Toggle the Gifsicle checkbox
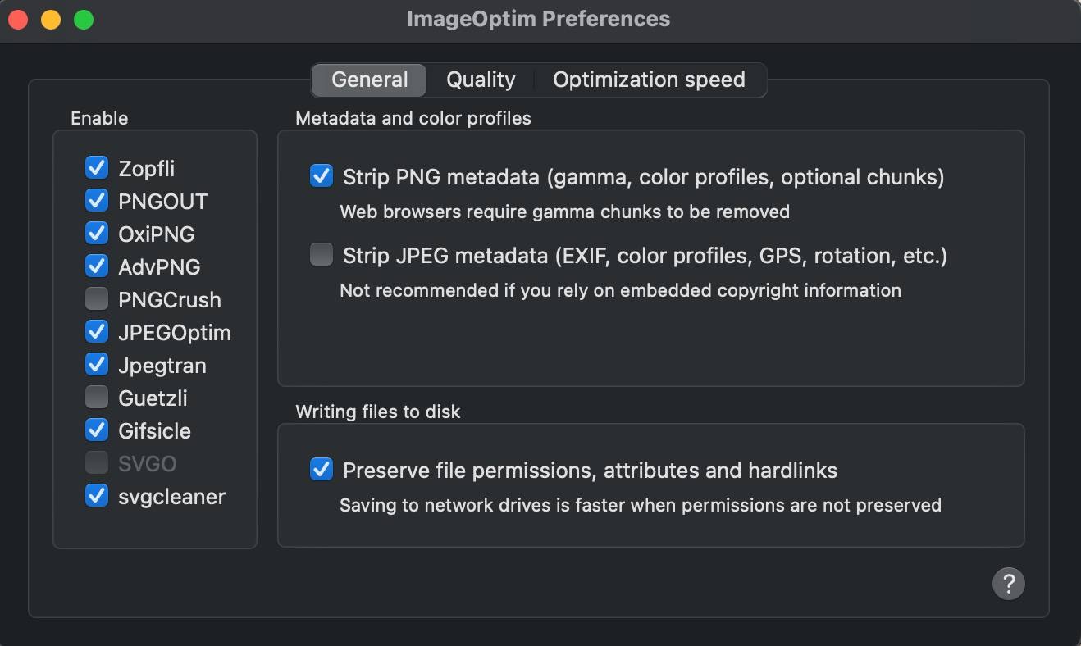The height and width of the screenshot is (646, 1081). [97, 430]
